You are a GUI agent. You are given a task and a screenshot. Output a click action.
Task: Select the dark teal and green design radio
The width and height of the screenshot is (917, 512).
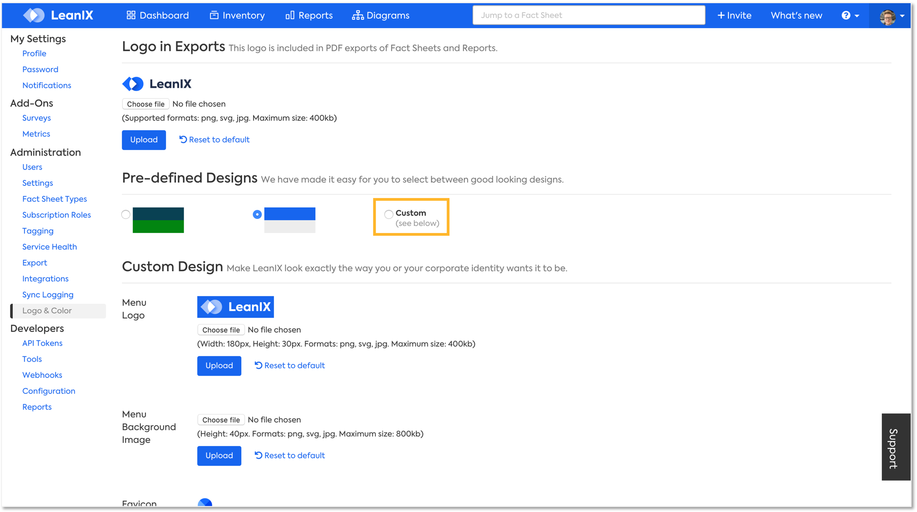(x=126, y=214)
